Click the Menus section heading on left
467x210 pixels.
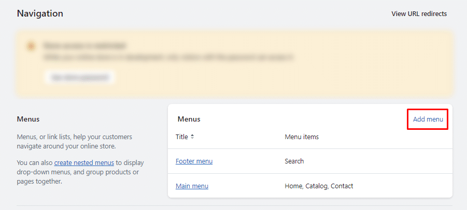point(28,119)
